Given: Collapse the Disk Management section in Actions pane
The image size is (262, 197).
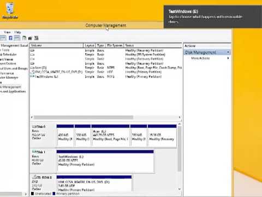Looking at the screenshot, I should (228, 53).
